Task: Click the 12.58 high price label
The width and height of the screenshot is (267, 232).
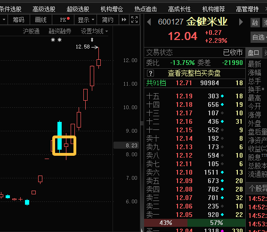Action: coord(82,47)
